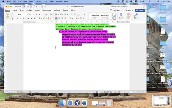Screen dimensions: 172x108
Task: Apply bold formatting with the B icon
Action: (17, 18)
